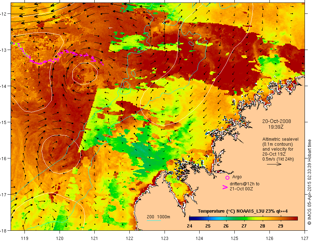The image size is (312, 241).
Task: Click latitude axis label -16
Action: (4, 158)
